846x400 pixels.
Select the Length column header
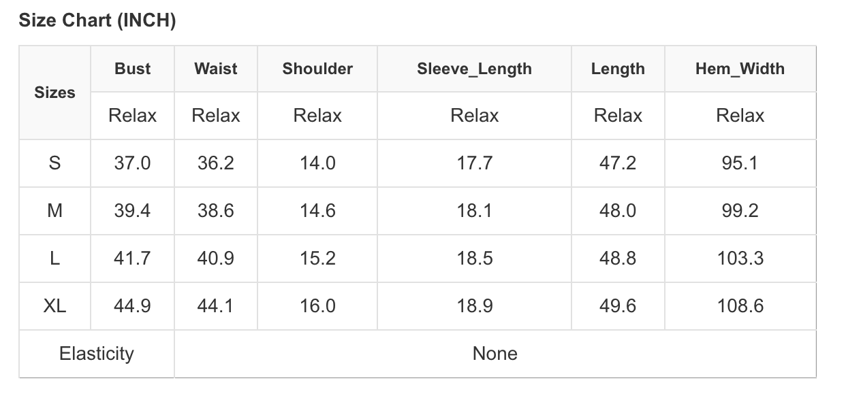coord(618,69)
